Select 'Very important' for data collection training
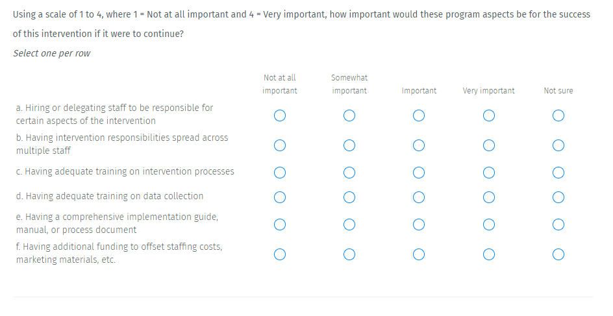 pos(488,197)
